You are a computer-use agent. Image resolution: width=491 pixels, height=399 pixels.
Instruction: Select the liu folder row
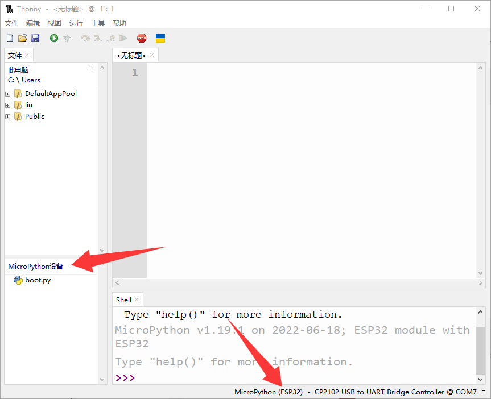[51, 105]
